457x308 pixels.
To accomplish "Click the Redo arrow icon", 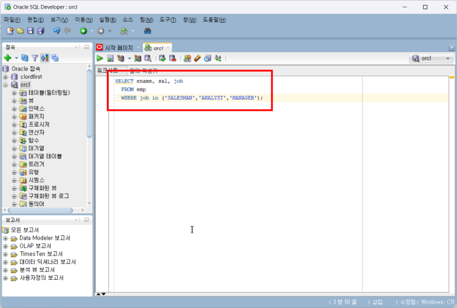I will coord(67,31).
